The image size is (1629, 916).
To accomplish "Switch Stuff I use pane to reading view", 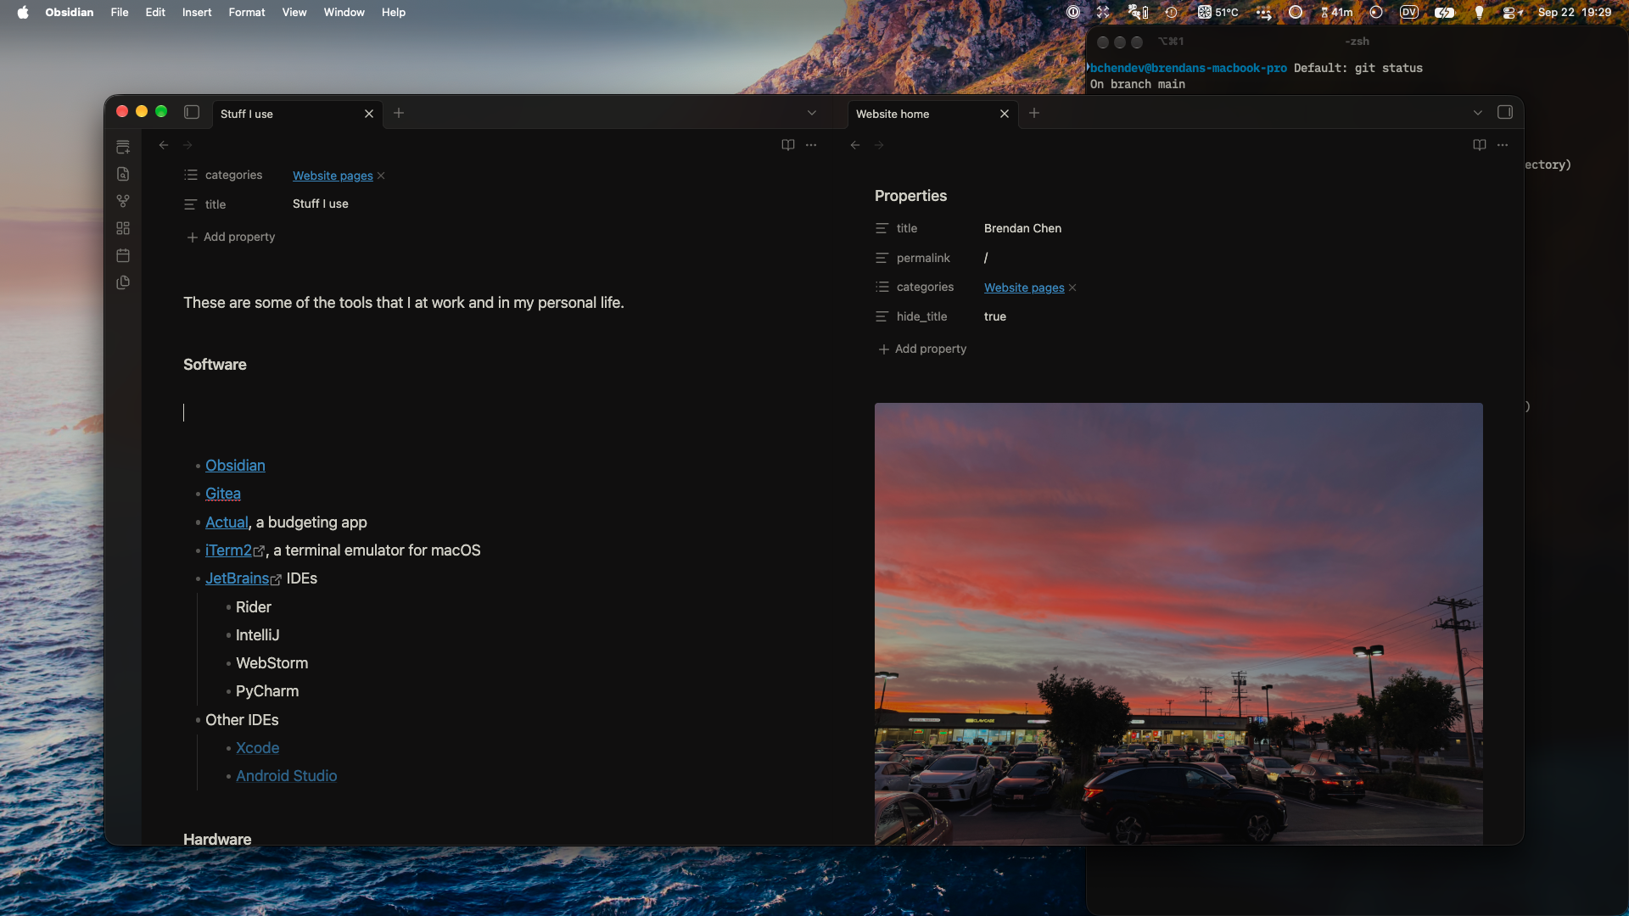I will (x=788, y=145).
